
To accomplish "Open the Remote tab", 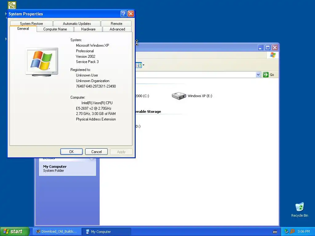I will [116, 23].
